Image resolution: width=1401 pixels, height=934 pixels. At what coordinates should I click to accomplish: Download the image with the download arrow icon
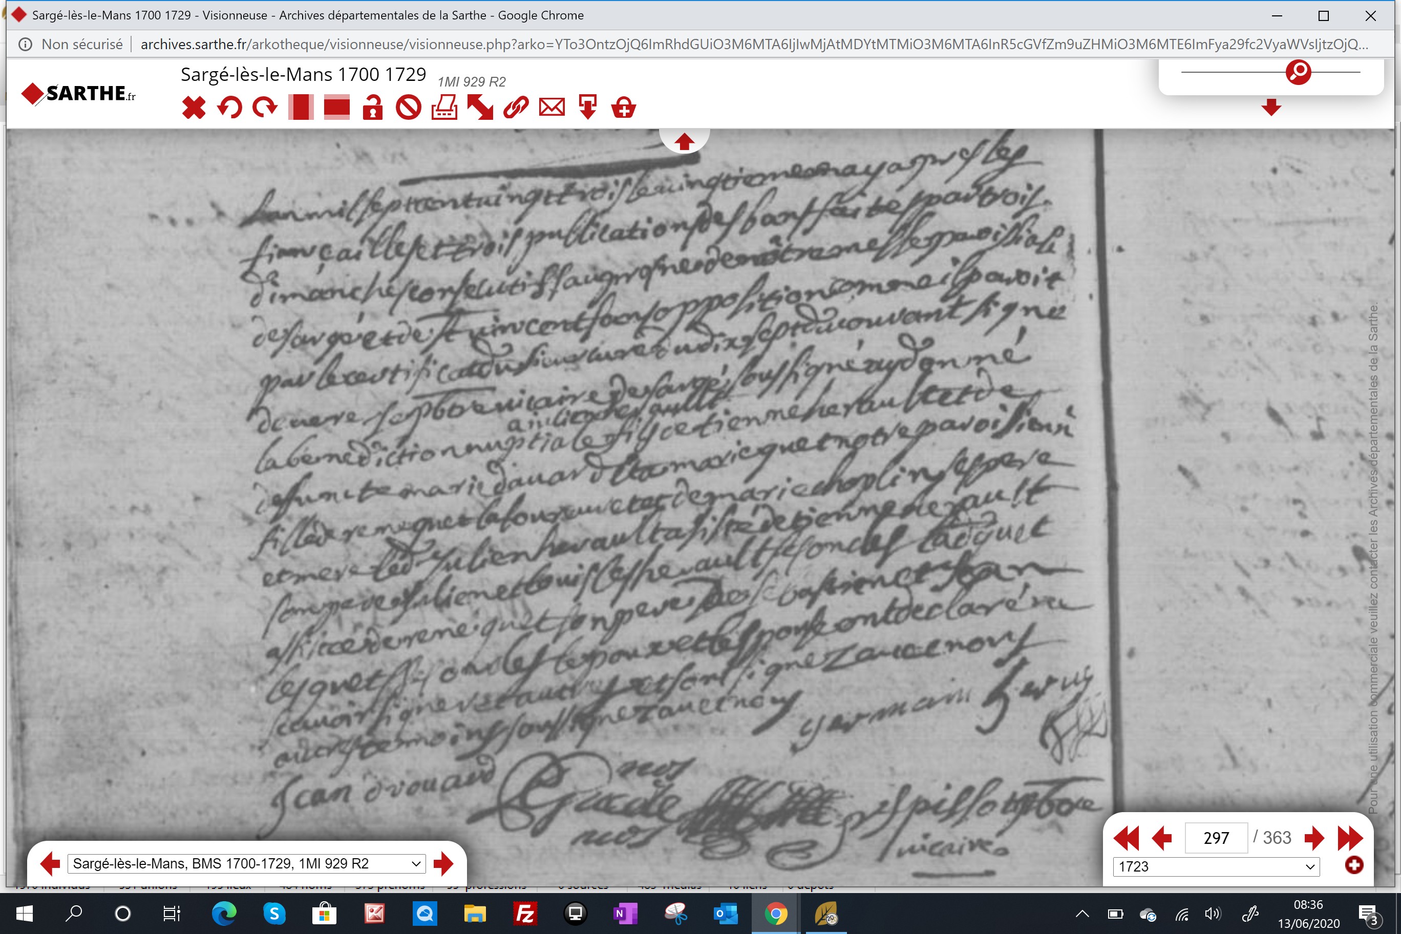click(587, 108)
